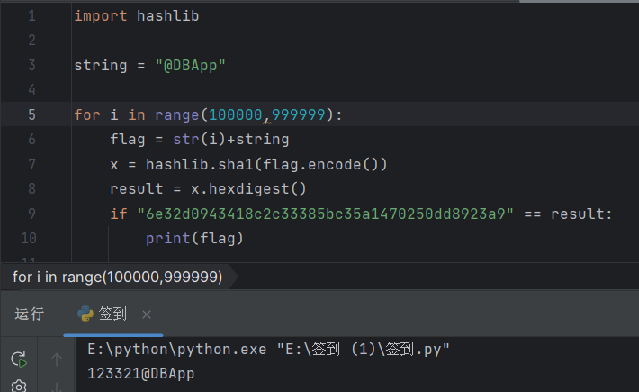The height and width of the screenshot is (392, 639).
Task: Click output line '123321@DBApp'
Action: [141, 374]
